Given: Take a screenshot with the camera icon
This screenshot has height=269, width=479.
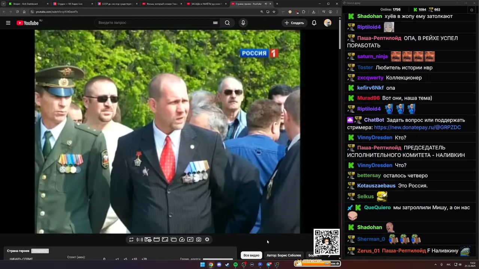Looking at the screenshot, I should [x=199, y=239].
